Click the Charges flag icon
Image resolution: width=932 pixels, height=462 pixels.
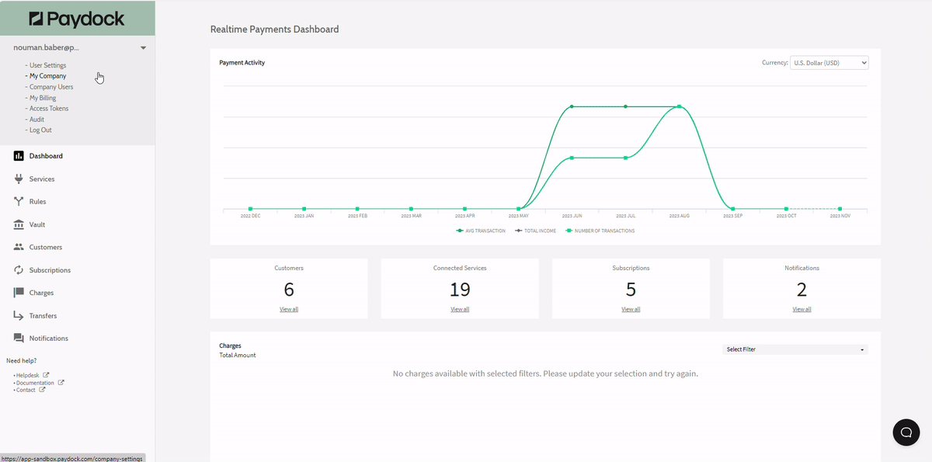point(19,293)
